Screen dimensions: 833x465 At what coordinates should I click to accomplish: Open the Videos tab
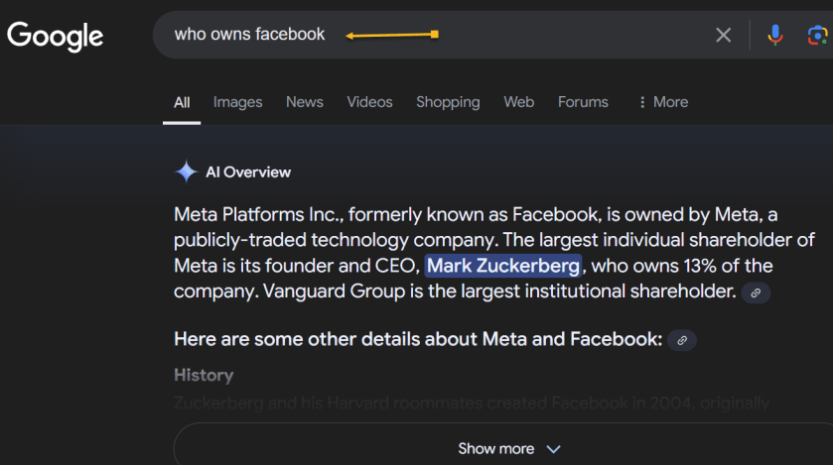369,102
